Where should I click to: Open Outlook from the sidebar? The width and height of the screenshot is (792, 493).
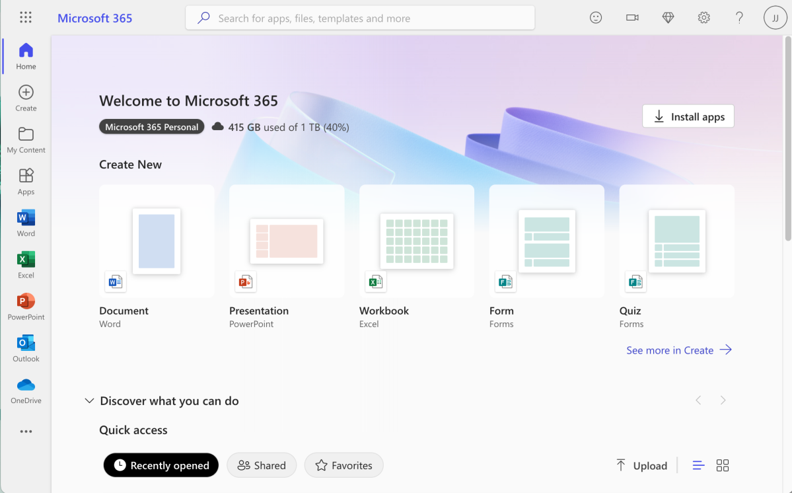[26, 348]
